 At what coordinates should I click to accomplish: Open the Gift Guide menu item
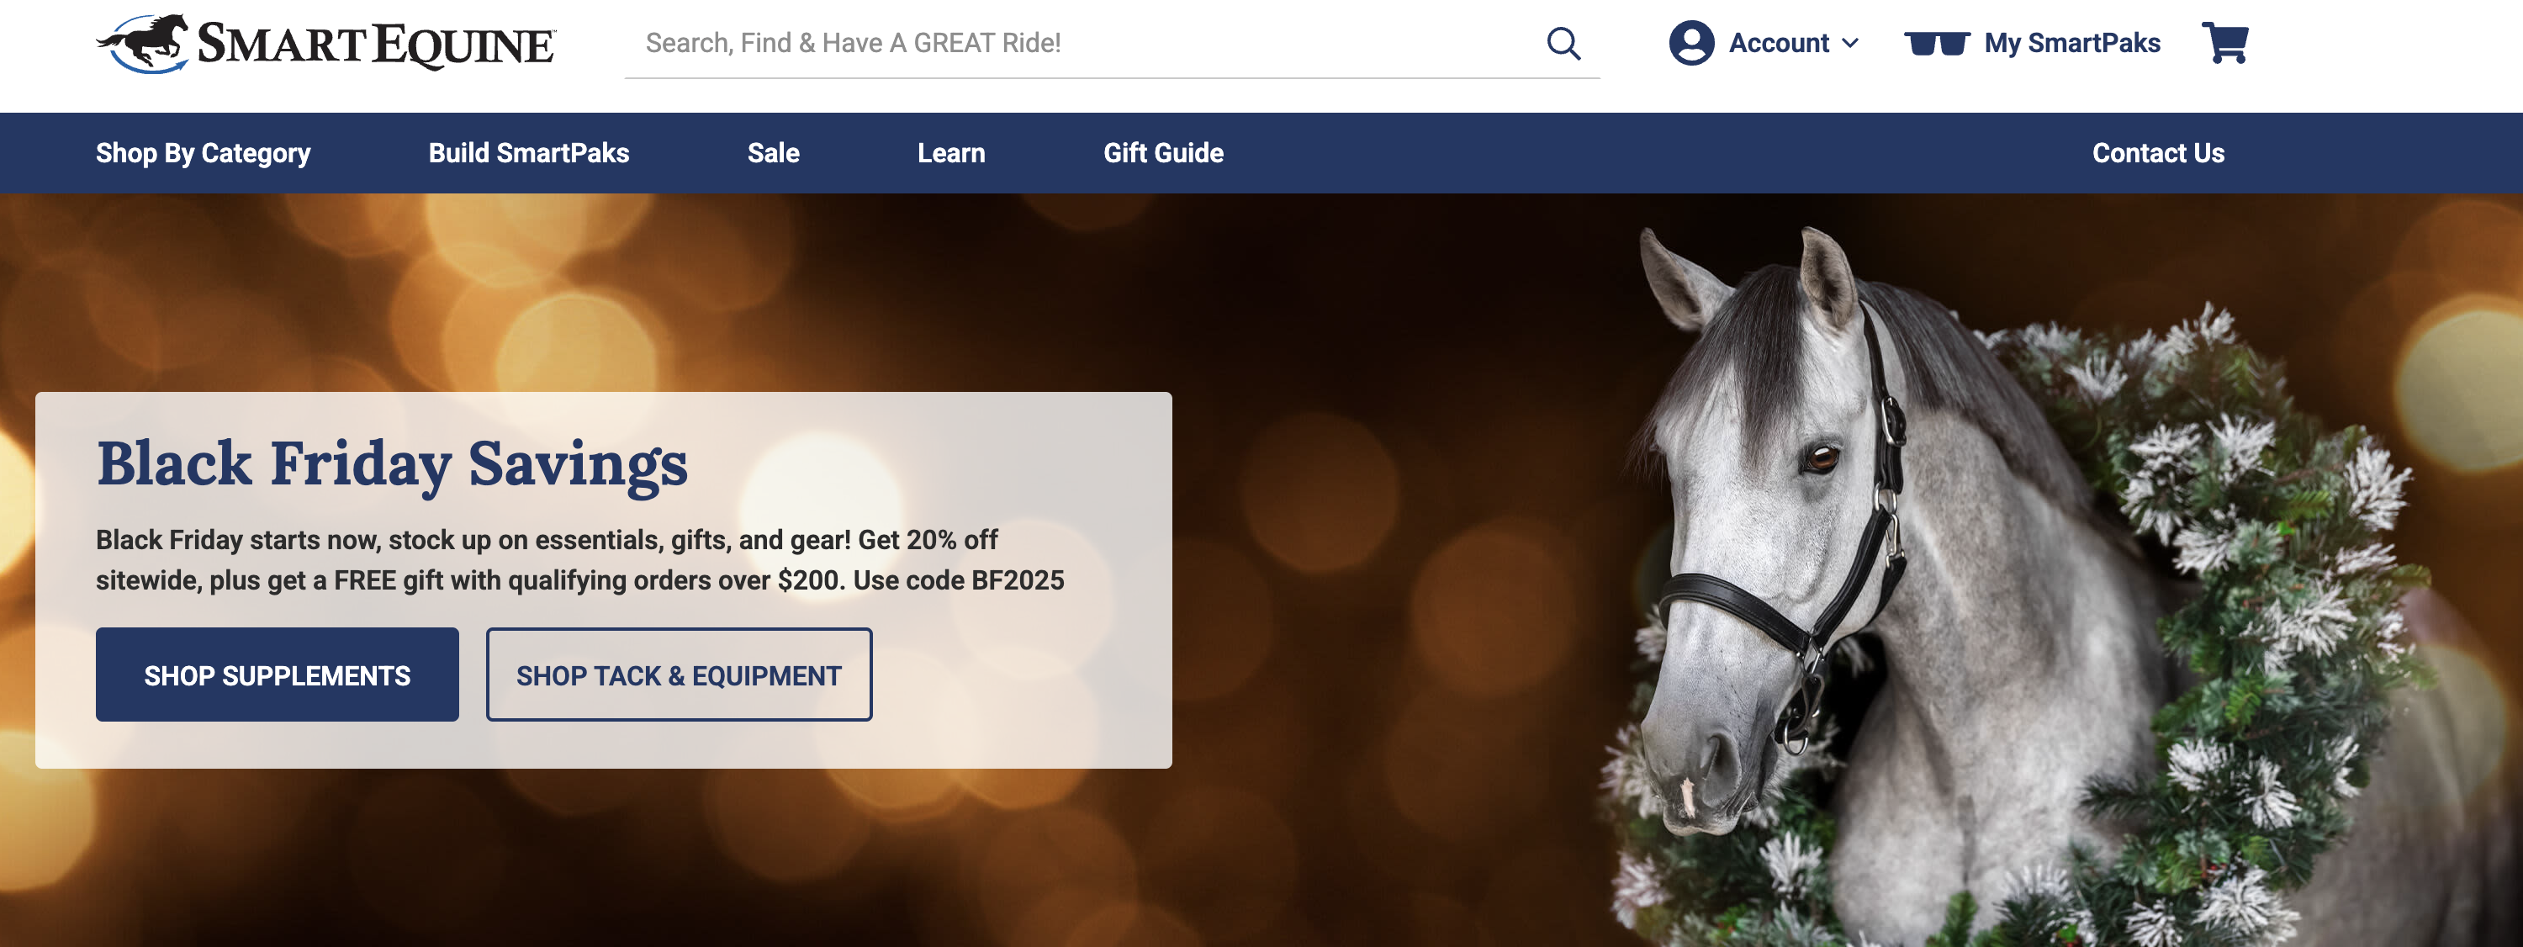1164,153
